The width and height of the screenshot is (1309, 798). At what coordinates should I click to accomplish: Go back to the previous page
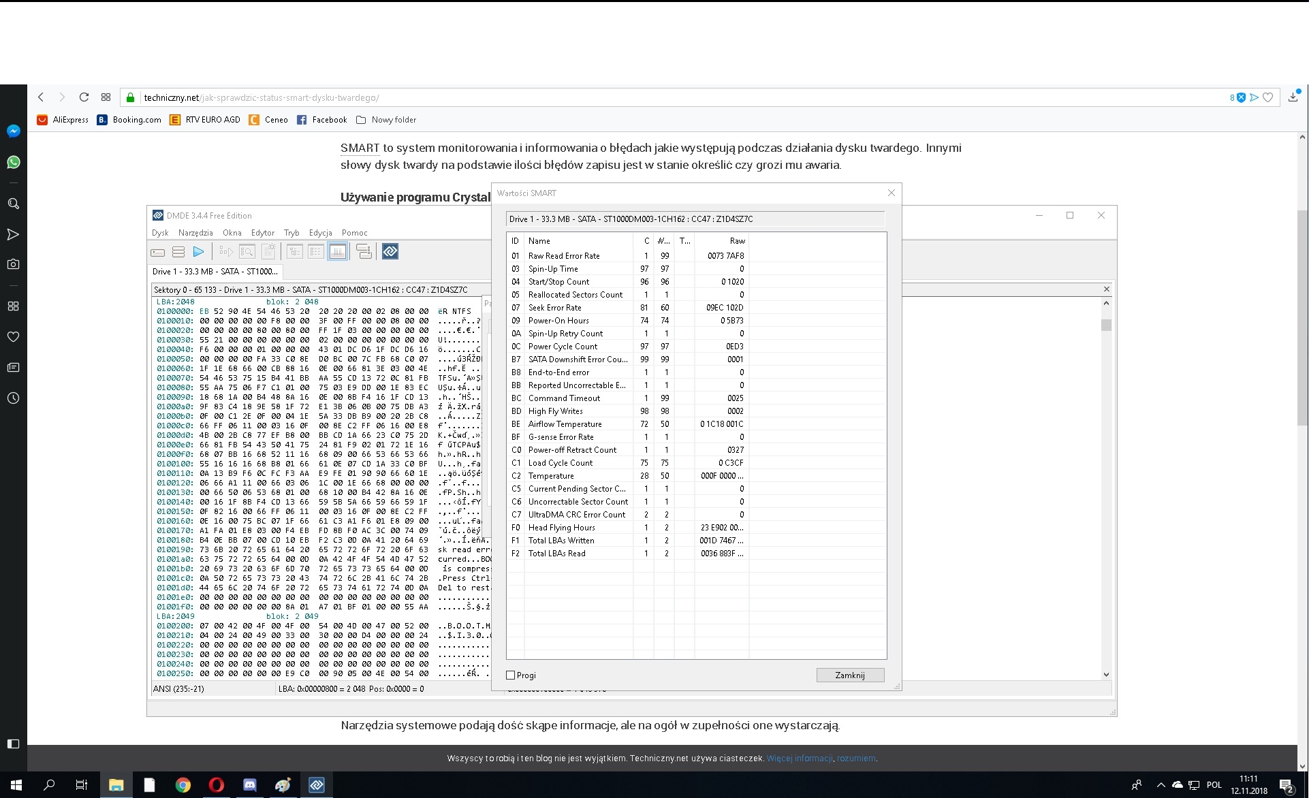[41, 97]
